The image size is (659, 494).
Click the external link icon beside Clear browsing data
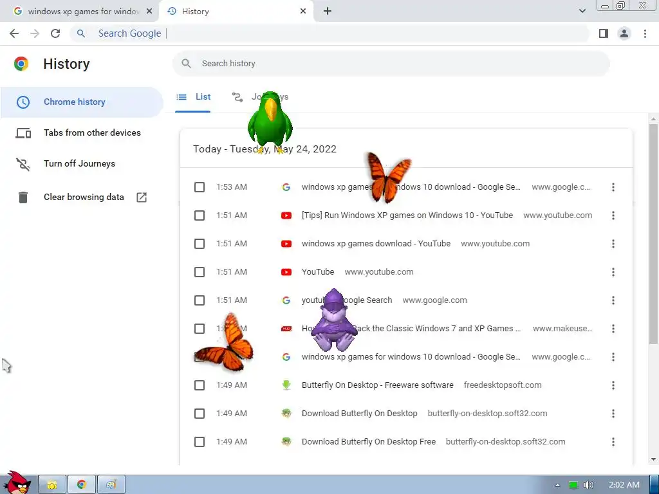[142, 197]
